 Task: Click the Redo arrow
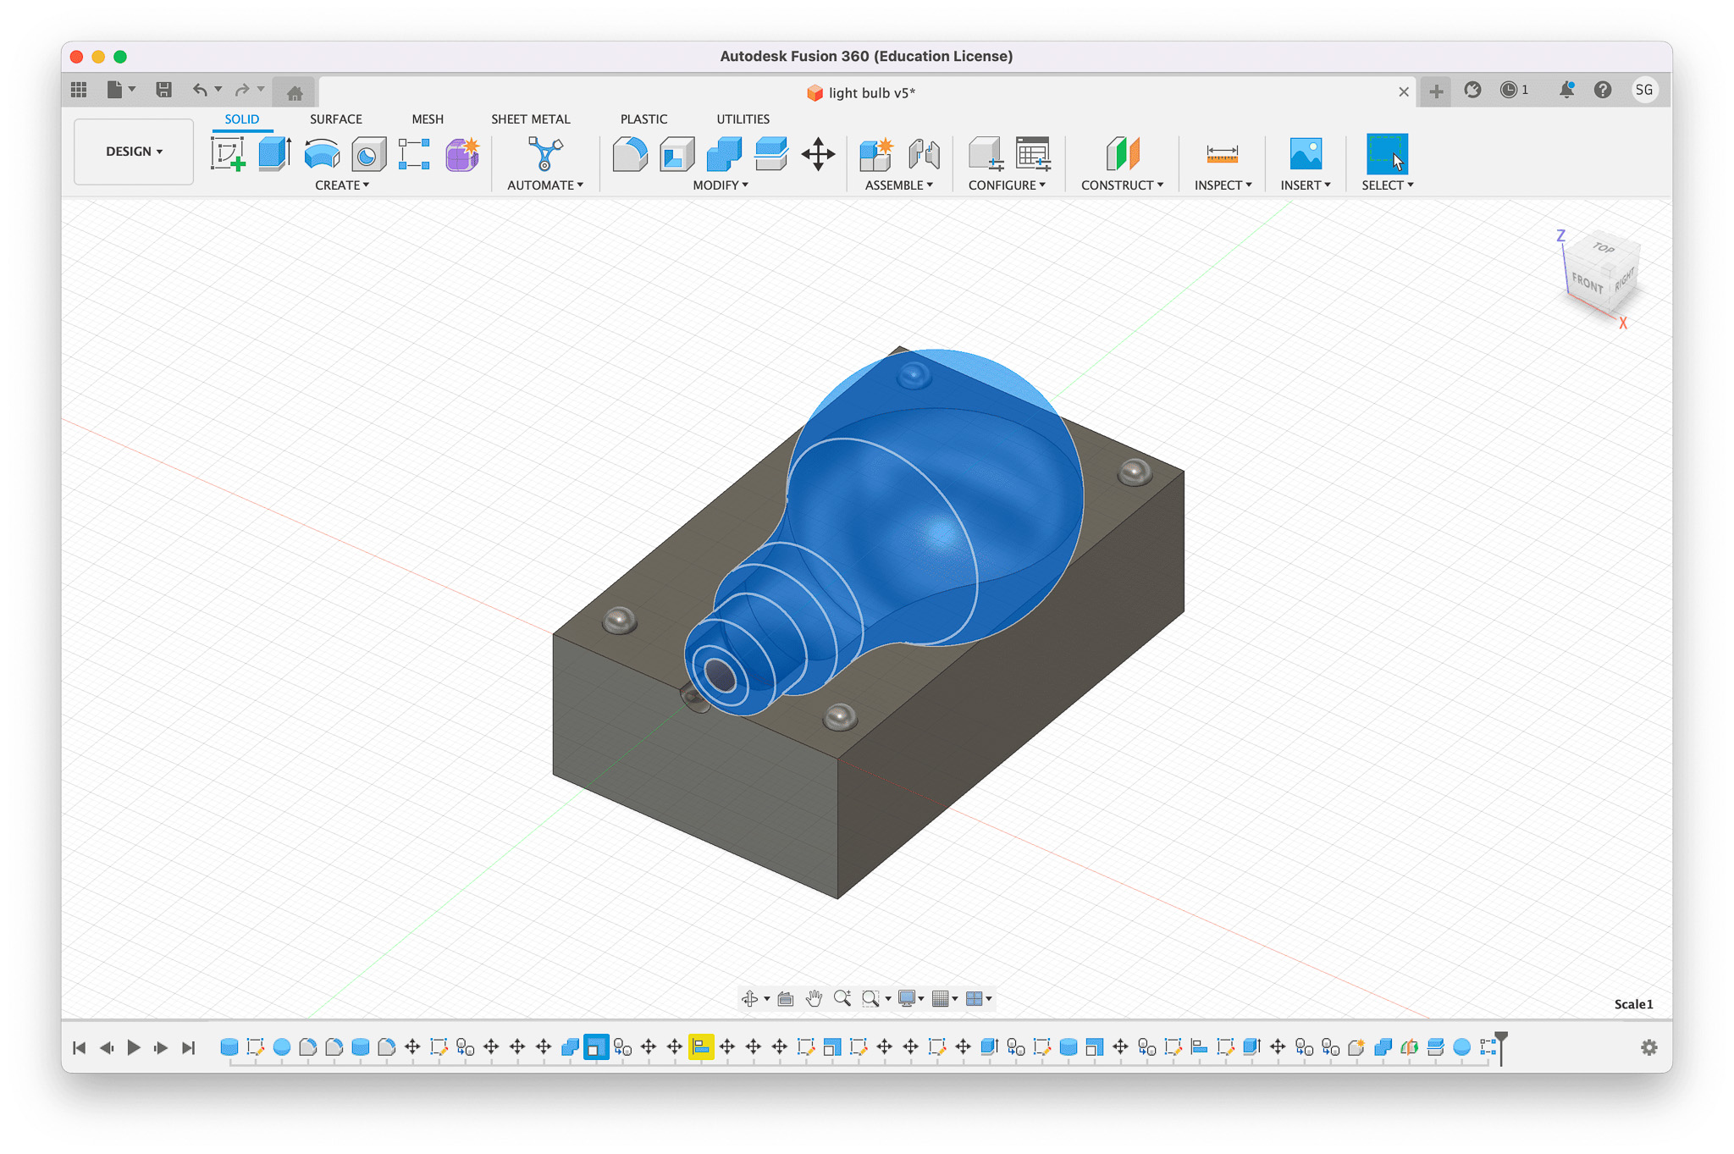(x=242, y=90)
